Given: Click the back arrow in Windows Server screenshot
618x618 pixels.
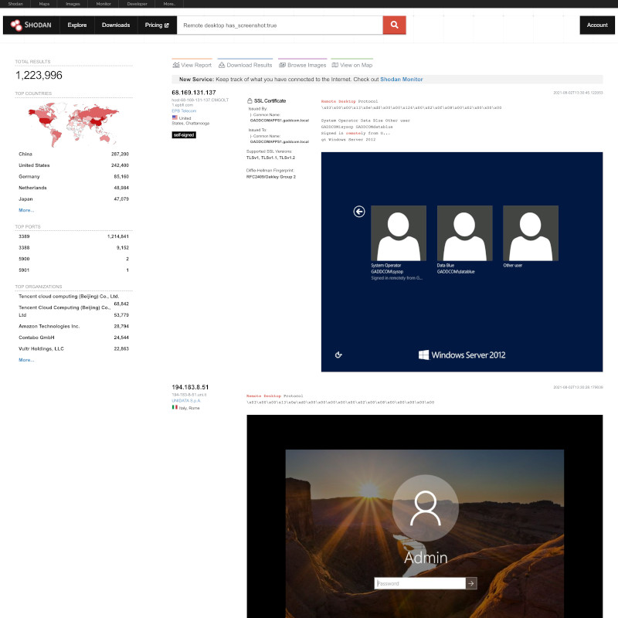Looking at the screenshot, I should click(x=359, y=212).
